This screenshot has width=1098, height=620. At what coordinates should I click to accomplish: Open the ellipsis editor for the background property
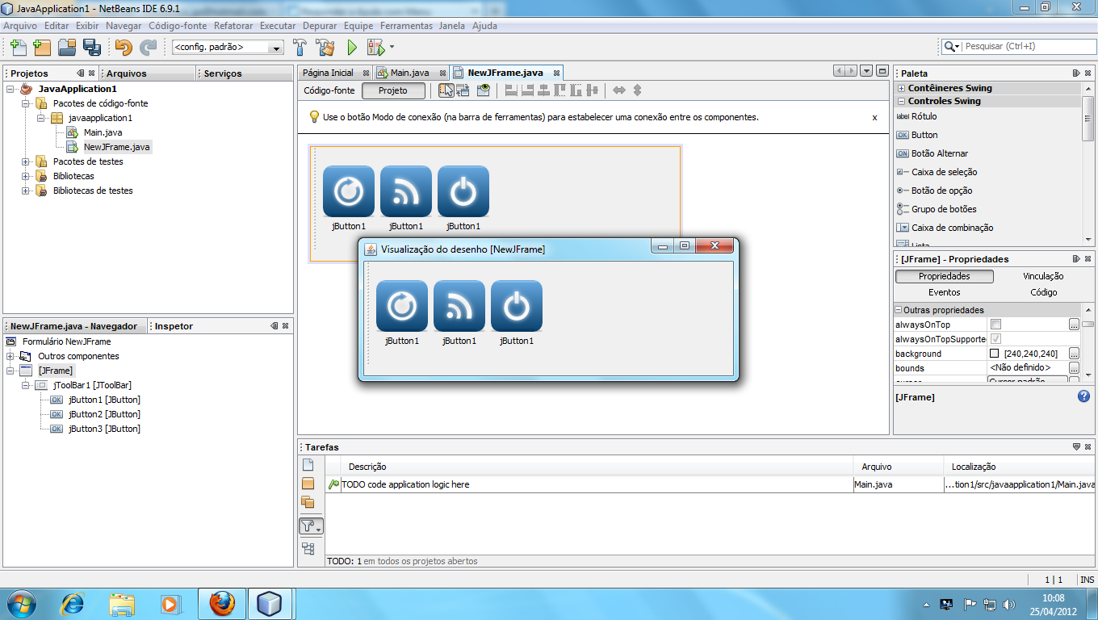pos(1074,354)
